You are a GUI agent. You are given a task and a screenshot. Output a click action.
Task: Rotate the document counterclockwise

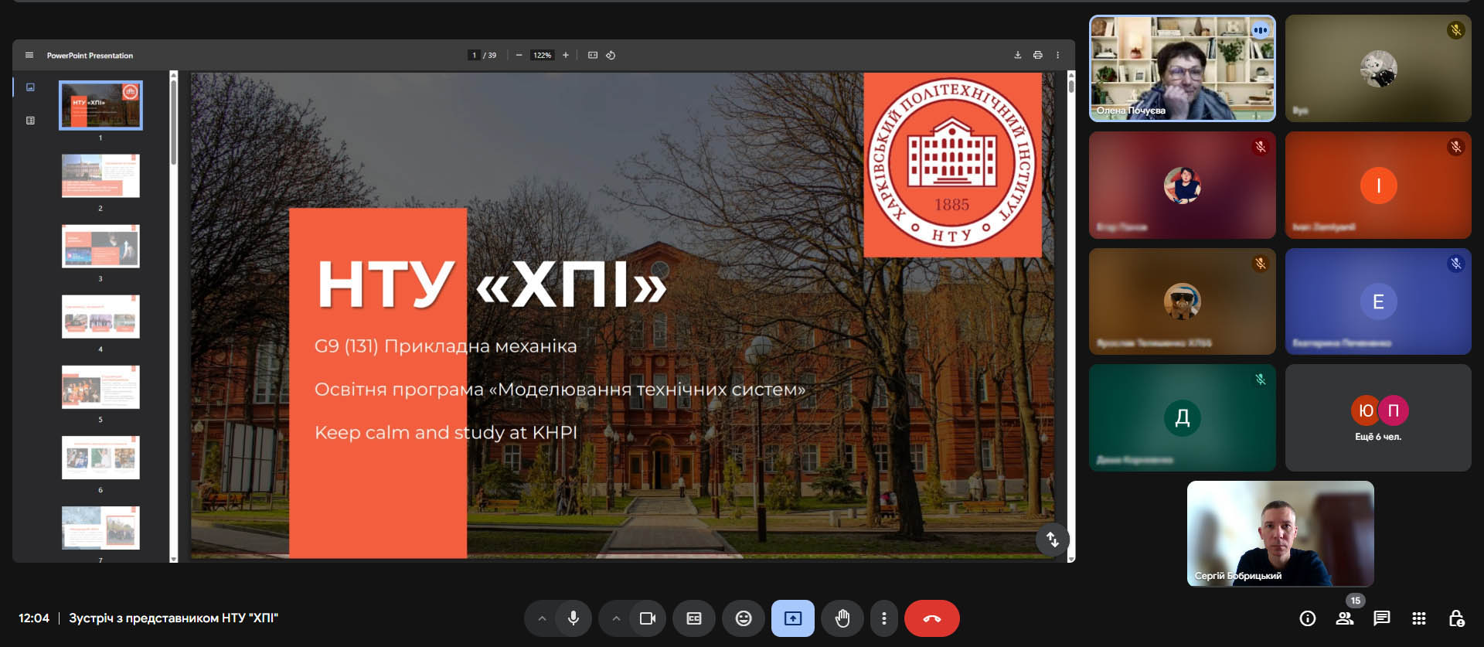point(611,55)
